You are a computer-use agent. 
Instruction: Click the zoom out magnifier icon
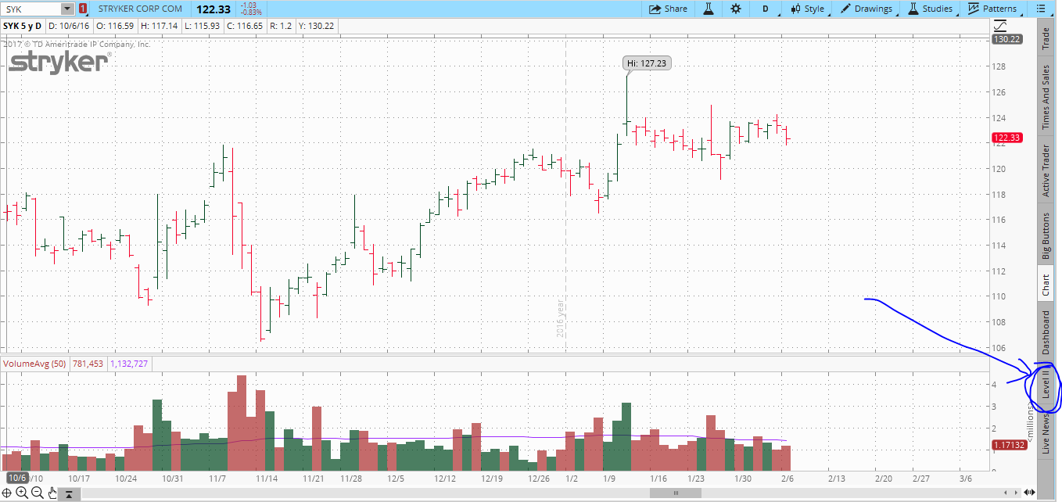coord(37,493)
